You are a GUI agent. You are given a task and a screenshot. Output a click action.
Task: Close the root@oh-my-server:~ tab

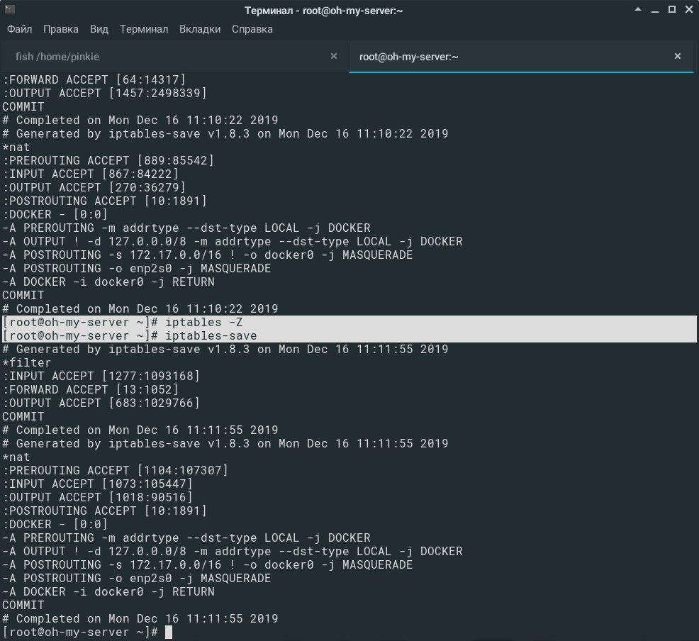pyautogui.click(x=678, y=56)
